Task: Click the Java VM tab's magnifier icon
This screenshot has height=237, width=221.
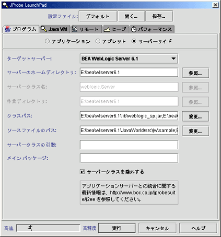Action: point(43,29)
